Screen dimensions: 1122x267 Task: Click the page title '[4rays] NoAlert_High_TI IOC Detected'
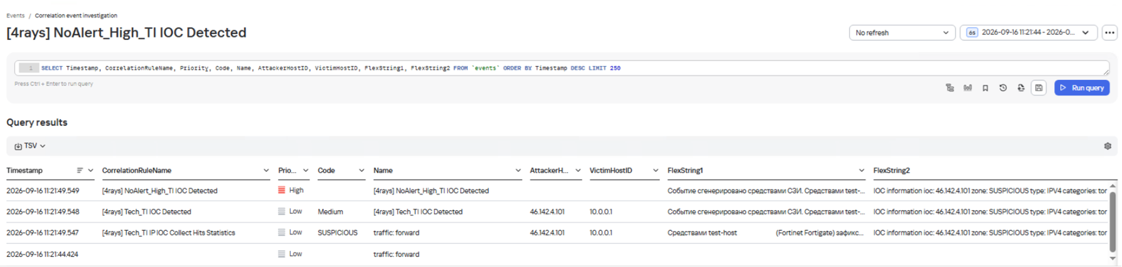(126, 32)
